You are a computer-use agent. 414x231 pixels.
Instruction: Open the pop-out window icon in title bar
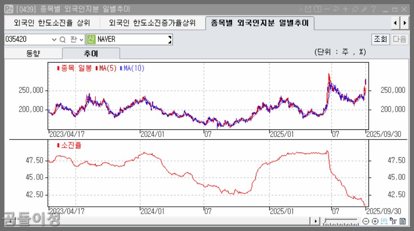(308, 9)
